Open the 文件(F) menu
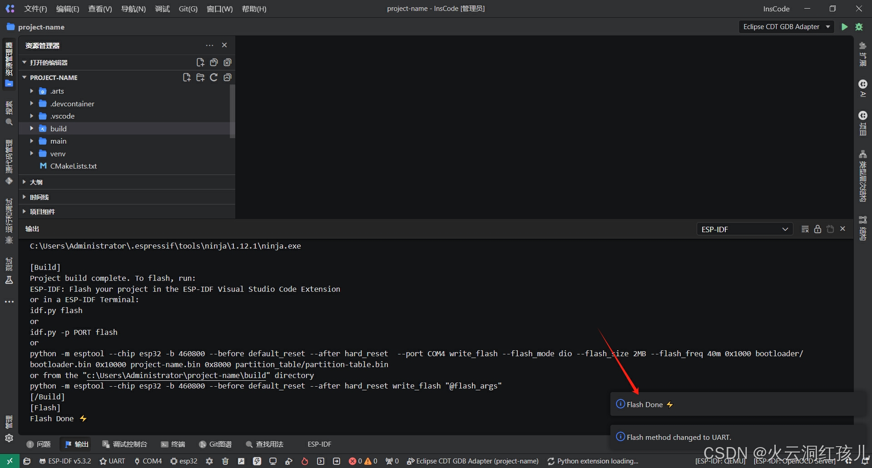Screen dimensions: 872x468 click(35, 9)
